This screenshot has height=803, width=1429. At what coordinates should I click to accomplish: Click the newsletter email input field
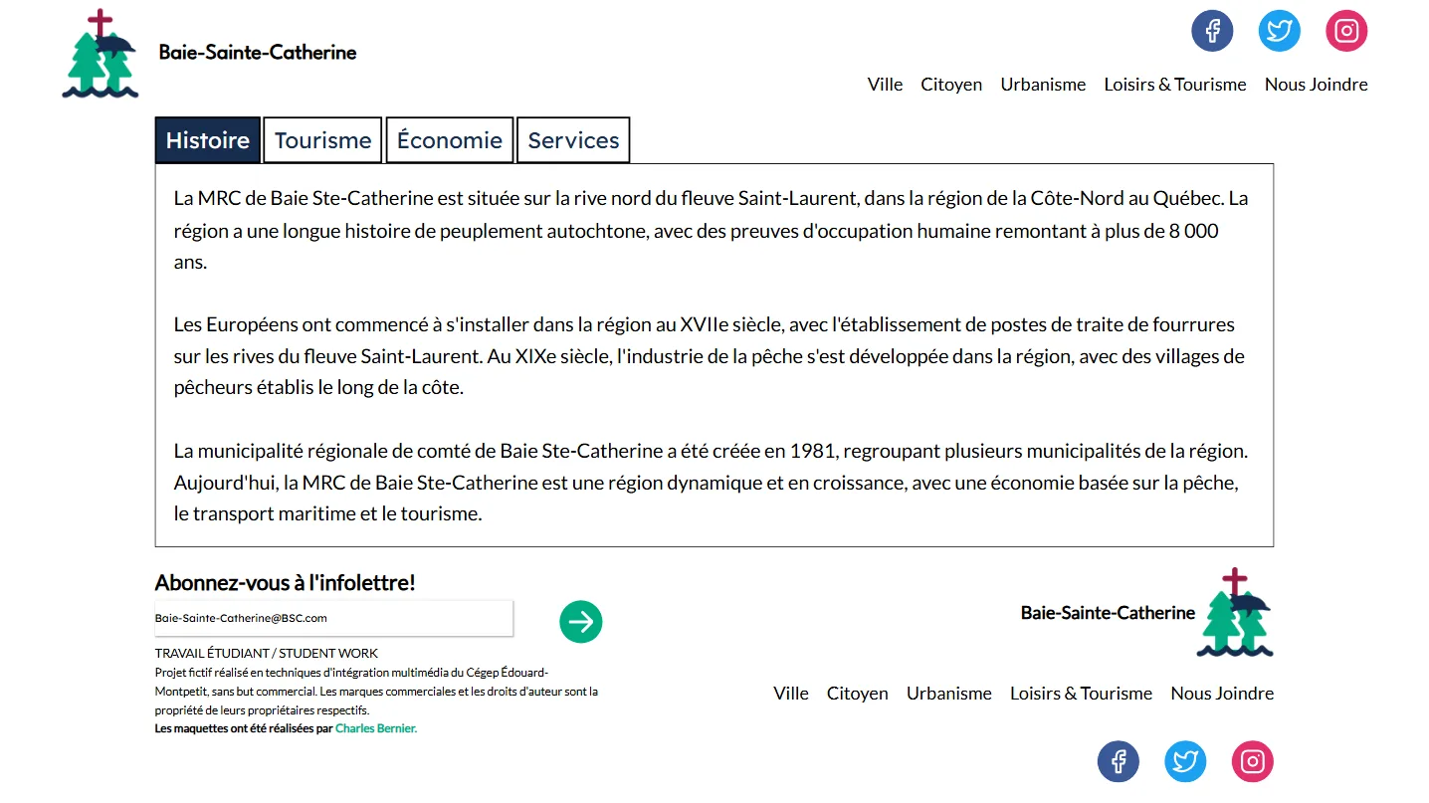point(333,618)
